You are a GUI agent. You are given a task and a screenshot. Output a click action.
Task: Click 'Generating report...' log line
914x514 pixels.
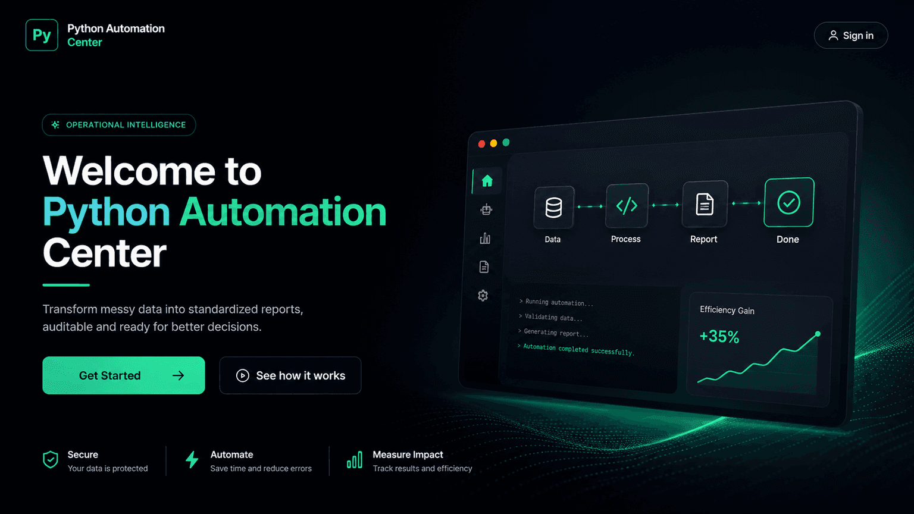553,333
